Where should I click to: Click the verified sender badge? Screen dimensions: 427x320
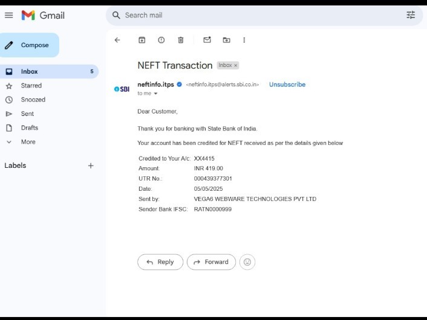pyautogui.click(x=179, y=85)
